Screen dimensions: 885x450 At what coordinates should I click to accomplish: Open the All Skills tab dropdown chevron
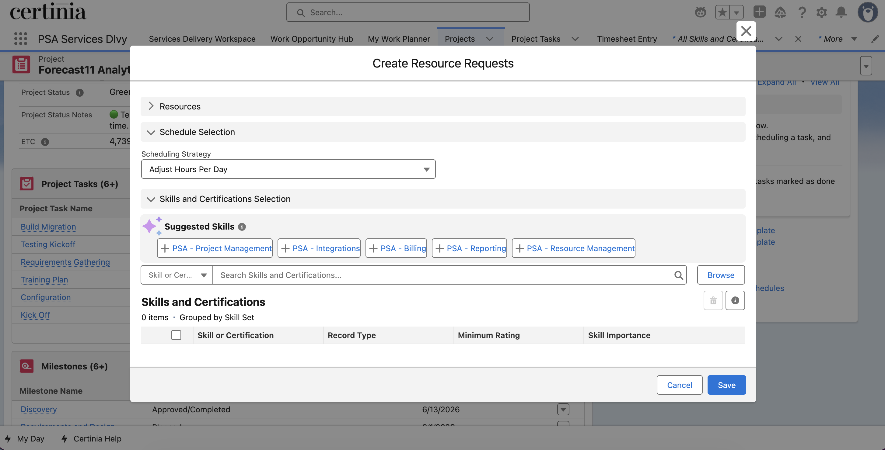(x=779, y=39)
